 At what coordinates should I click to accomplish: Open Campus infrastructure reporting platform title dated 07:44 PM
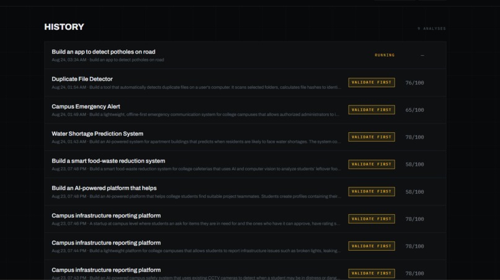click(106, 243)
